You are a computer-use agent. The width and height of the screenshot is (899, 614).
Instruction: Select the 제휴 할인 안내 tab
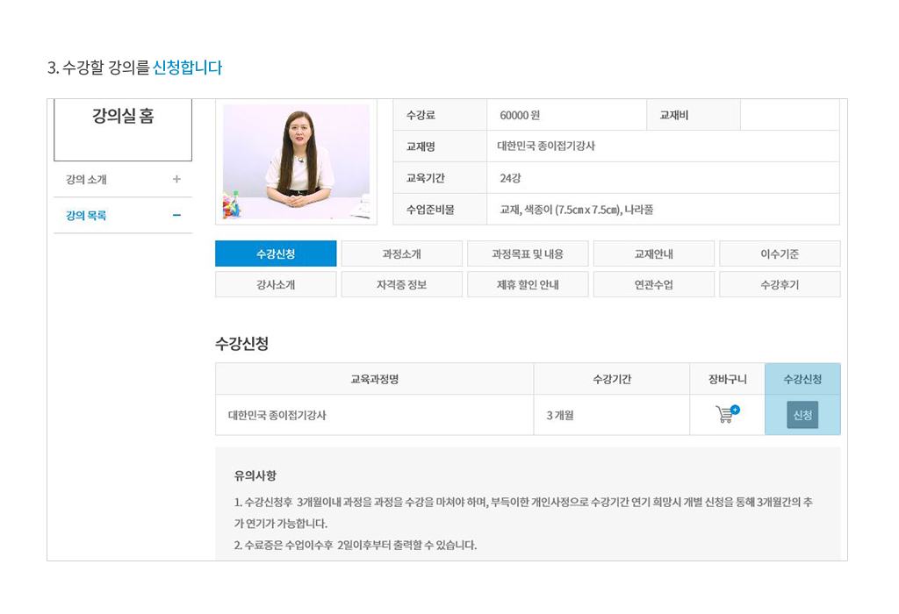click(x=528, y=285)
